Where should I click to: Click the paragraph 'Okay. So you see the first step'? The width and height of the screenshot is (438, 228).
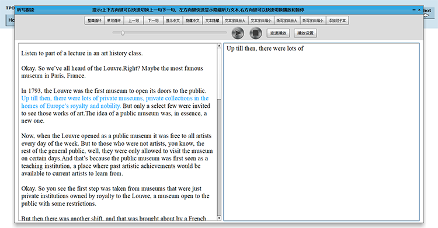(x=116, y=196)
